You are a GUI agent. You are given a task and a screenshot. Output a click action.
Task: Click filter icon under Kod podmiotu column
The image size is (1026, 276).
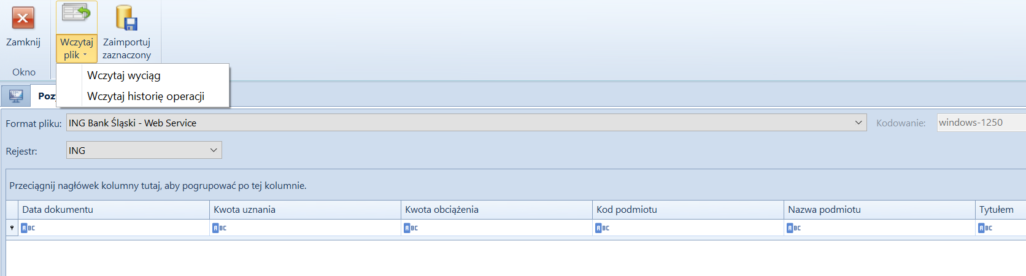(x=603, y=228)
